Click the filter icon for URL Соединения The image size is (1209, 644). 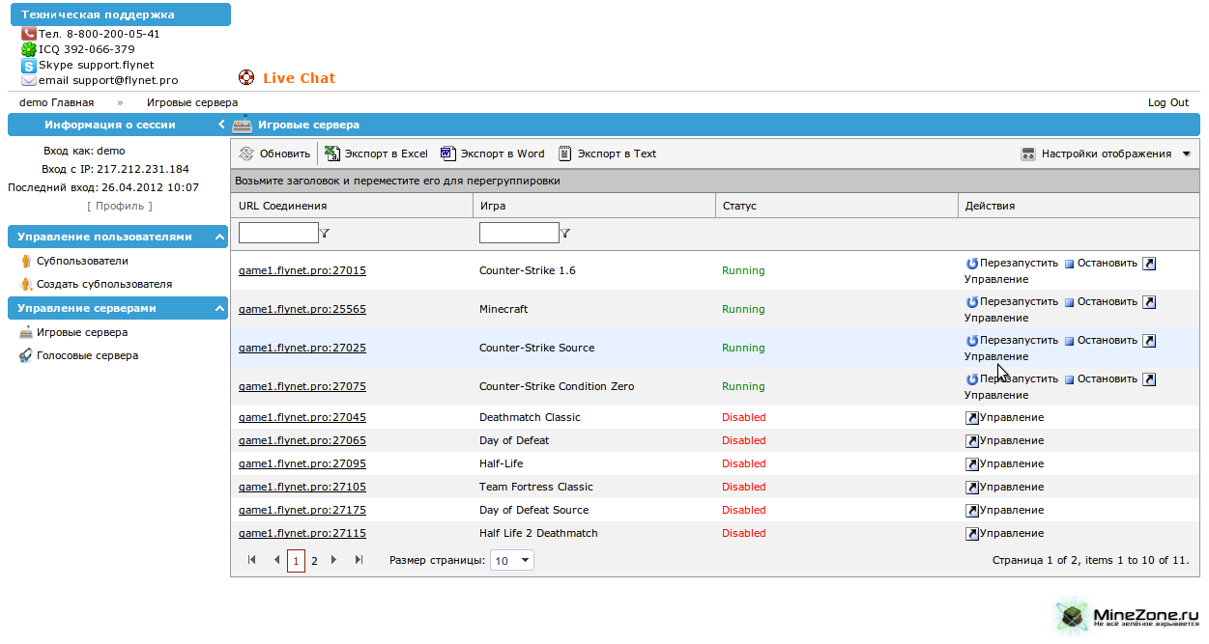pyautogui.click(x=325, y=233)
